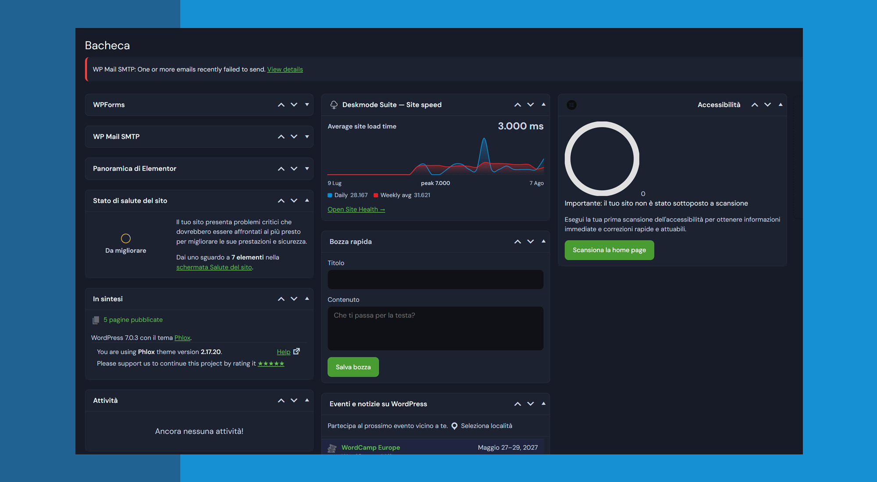Collapse the Bozza rapida panel
The width and height of the screenshot is (877, 482).
point(544,241)
